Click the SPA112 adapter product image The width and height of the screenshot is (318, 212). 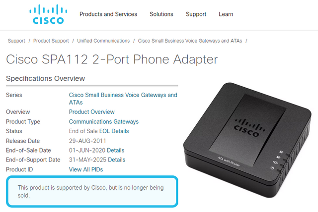coord(247,140)
